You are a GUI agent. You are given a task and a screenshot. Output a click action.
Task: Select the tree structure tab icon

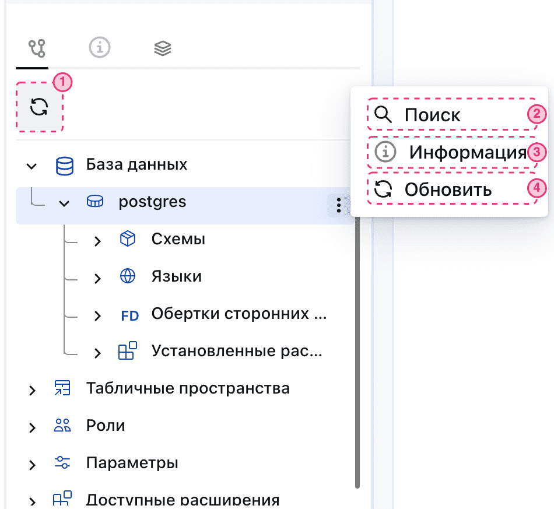[x=37, y=48]
